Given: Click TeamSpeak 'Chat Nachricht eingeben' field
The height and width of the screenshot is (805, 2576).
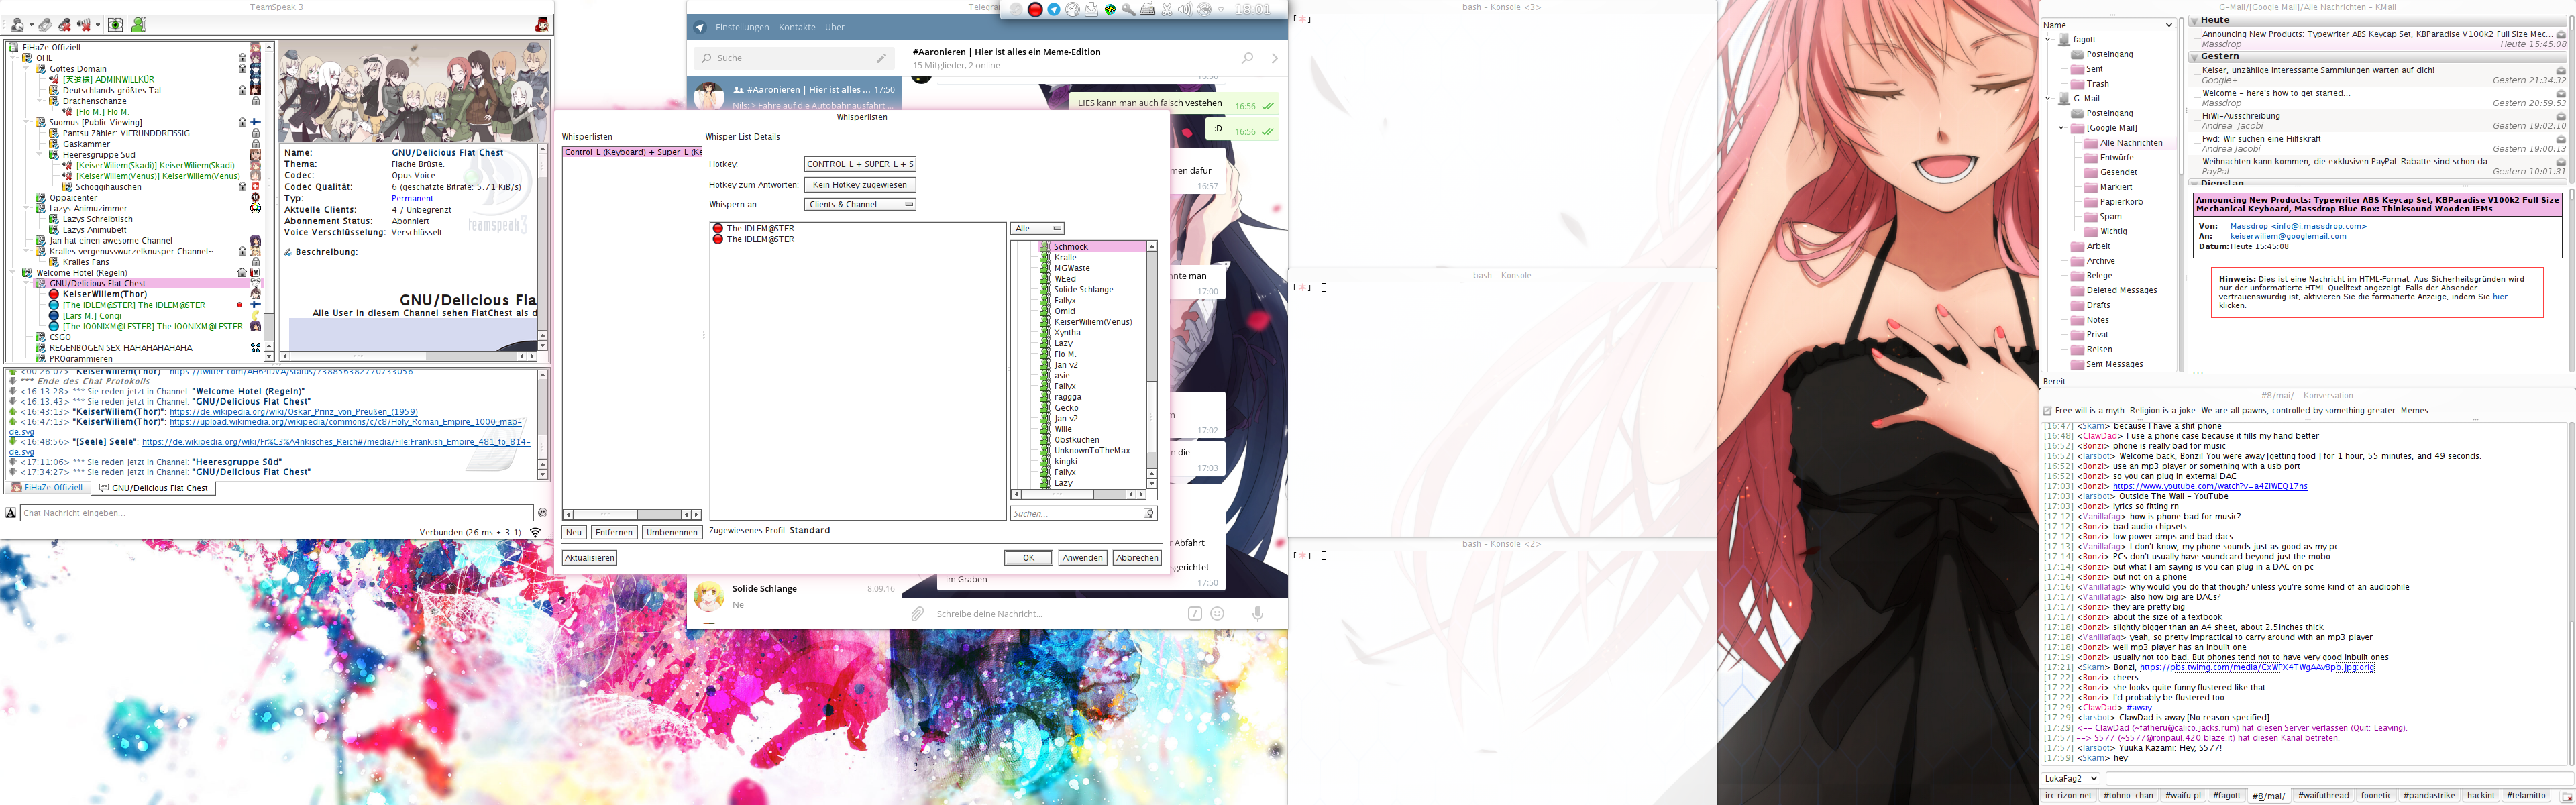Looking at the screenshot, I should [x=277, y=513].
